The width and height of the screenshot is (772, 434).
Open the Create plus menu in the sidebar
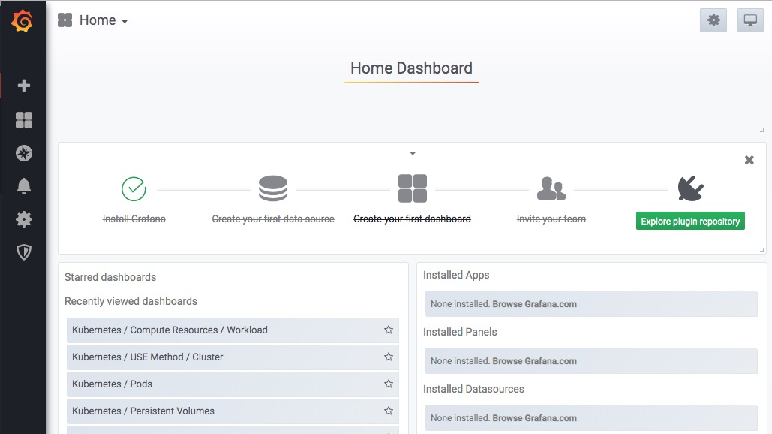pyautogui.click(x=24, y=86)
